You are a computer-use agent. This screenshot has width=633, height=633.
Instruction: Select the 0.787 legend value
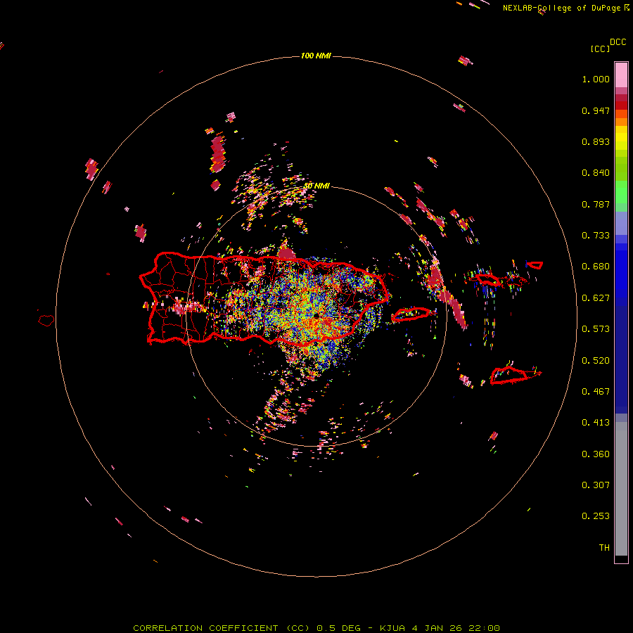coord(596,205)
